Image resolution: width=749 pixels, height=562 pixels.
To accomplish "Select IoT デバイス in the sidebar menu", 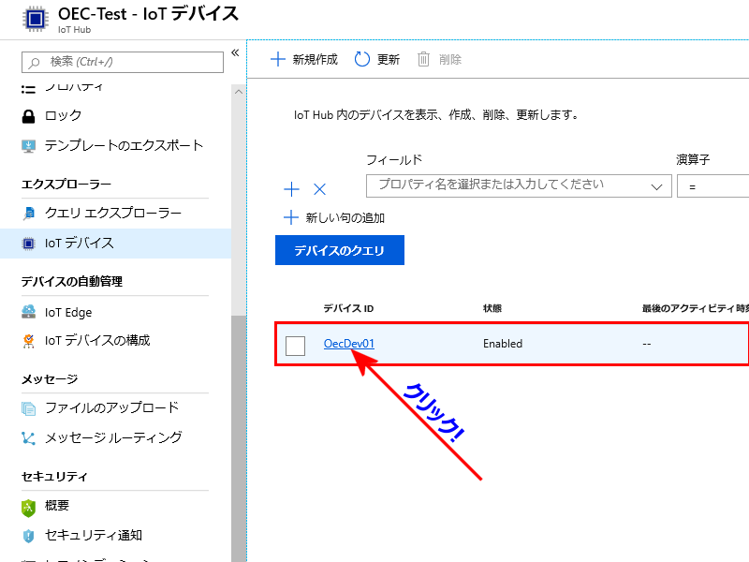I will tap(80, 244).
